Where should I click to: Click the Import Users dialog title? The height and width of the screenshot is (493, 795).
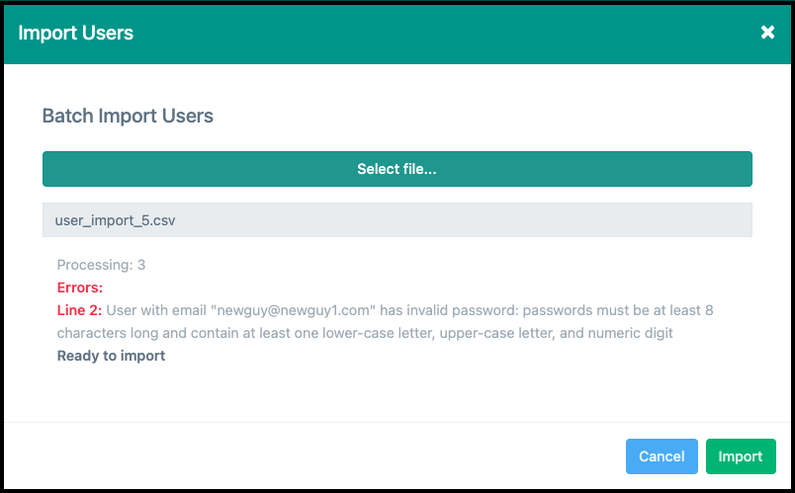pos(76,33)
